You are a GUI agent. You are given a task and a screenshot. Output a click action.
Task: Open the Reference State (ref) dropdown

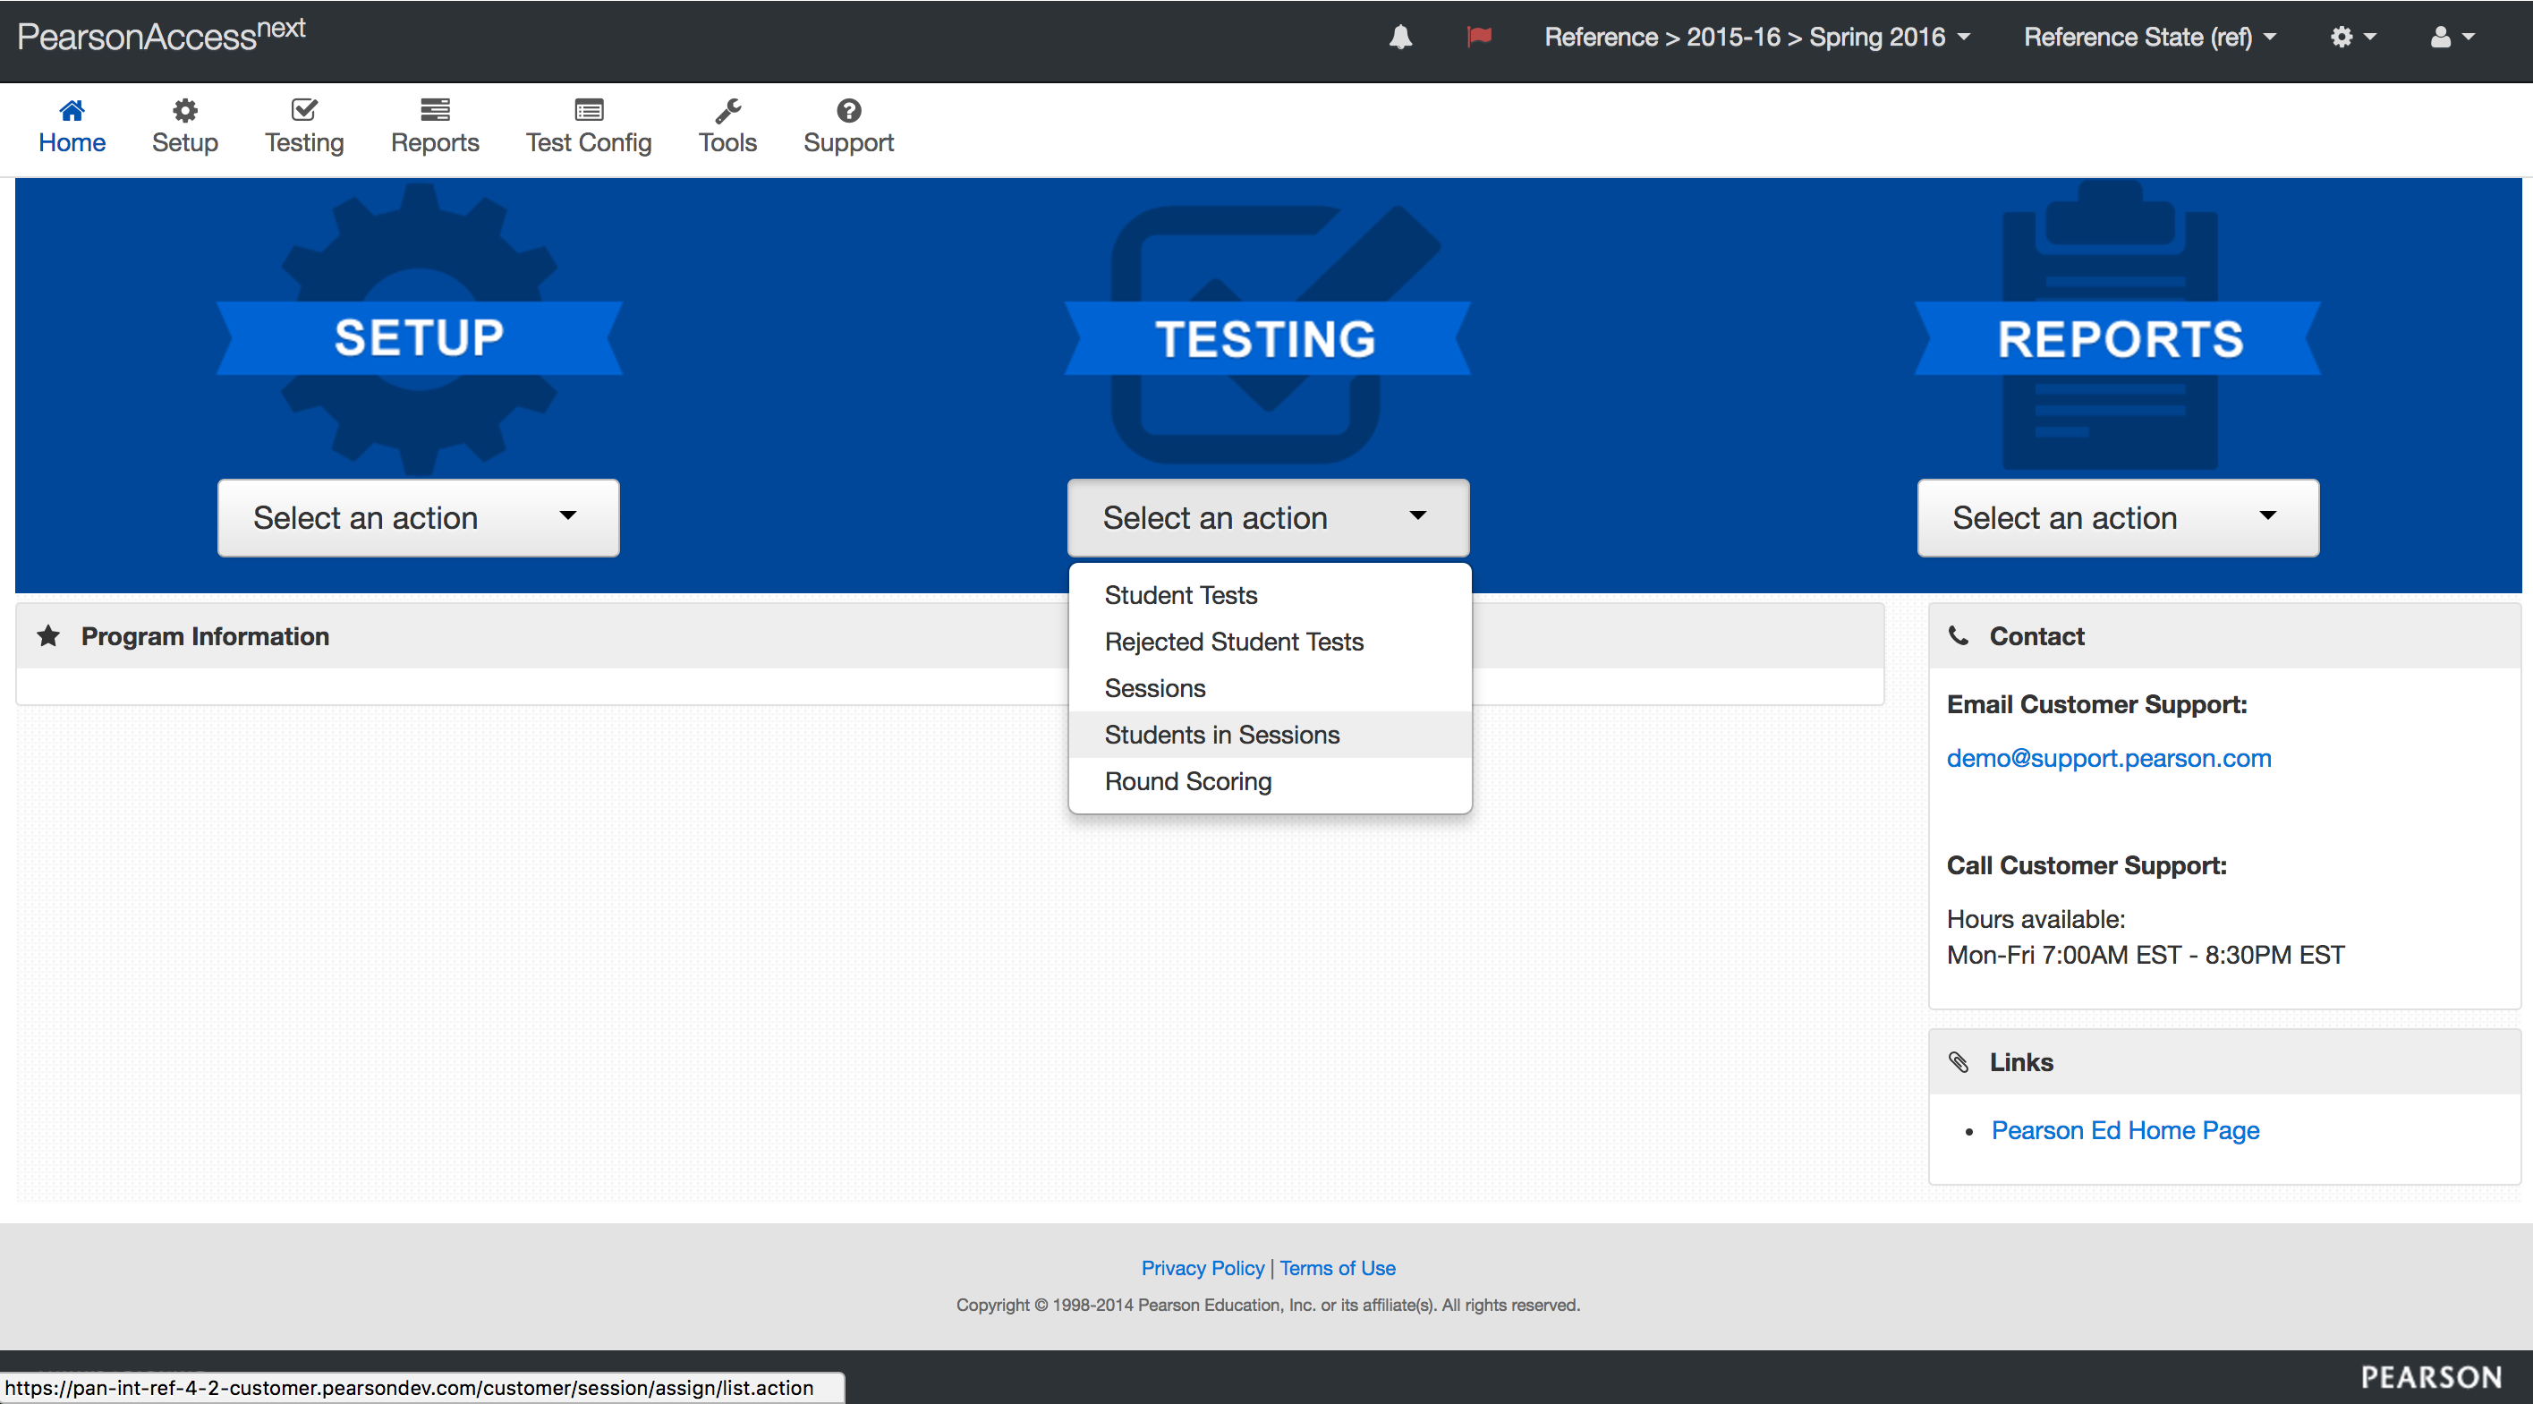tap(2149, 38)
